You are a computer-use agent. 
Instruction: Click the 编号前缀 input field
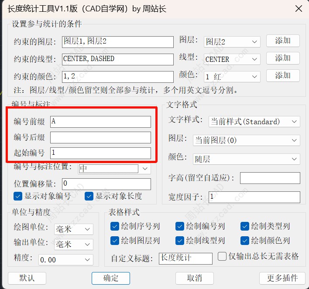[x=100, y=122]
